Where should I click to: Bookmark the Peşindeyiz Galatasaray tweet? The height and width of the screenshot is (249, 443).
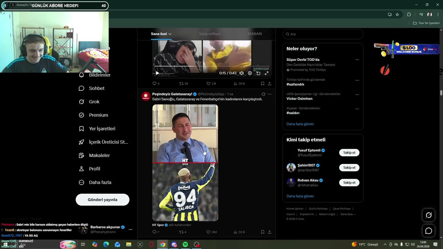point(263,232)
